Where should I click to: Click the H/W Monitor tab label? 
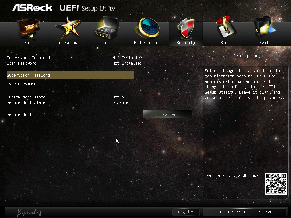[x=146, y=43]
